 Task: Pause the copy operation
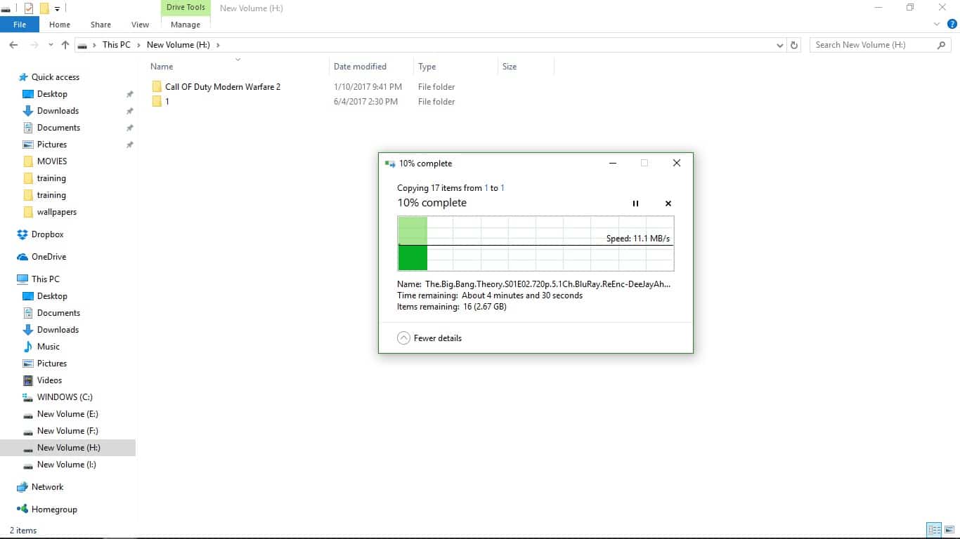[x=635, y=204]
